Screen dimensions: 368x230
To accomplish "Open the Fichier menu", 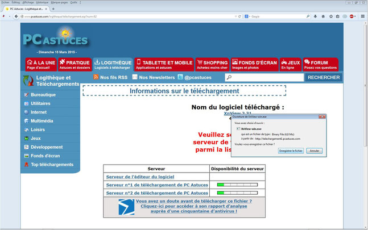I will (5, 2).
